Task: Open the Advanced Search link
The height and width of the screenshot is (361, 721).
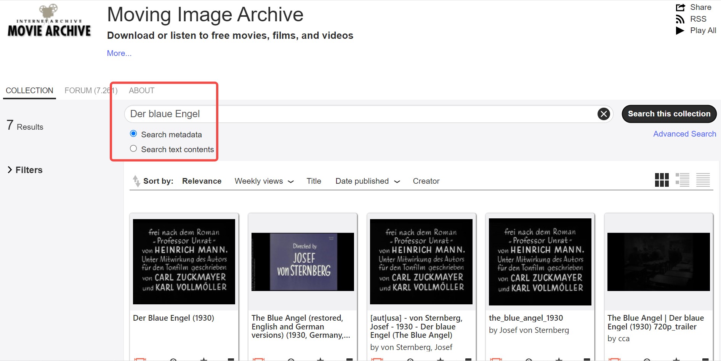Action: pos(684,134)
